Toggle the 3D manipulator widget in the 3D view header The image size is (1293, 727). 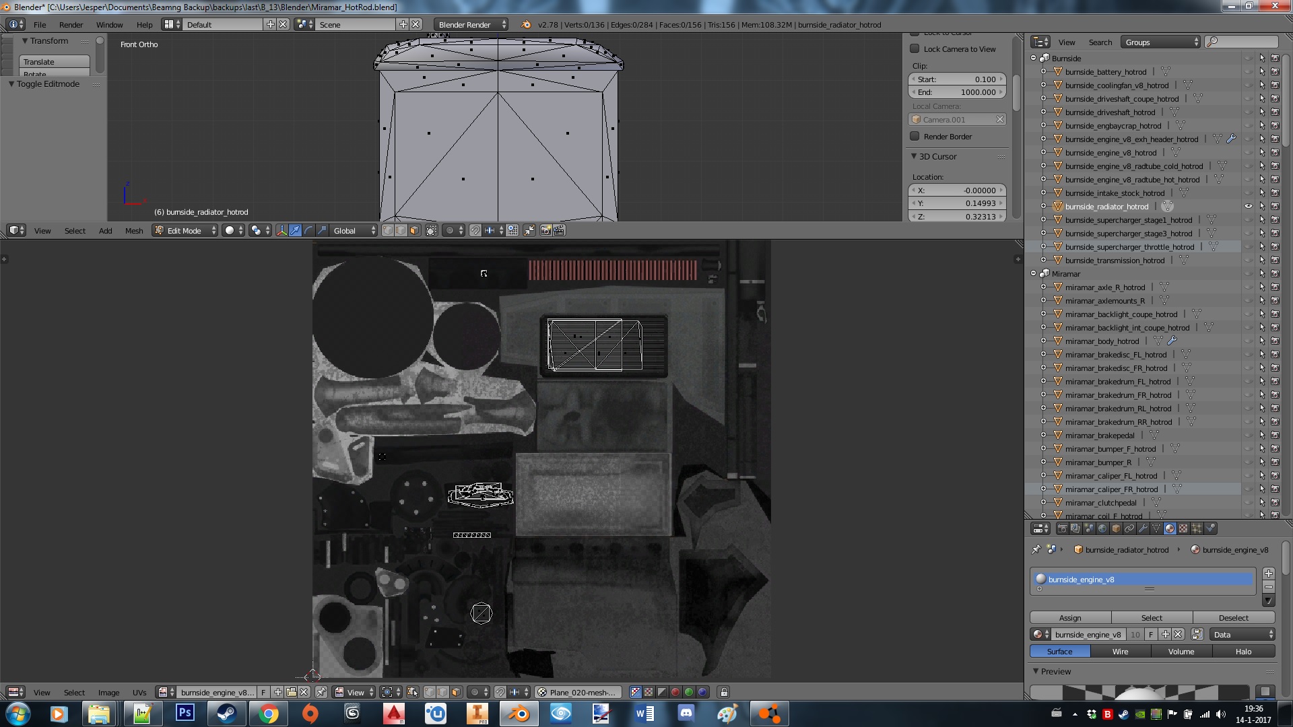[281, 230]
